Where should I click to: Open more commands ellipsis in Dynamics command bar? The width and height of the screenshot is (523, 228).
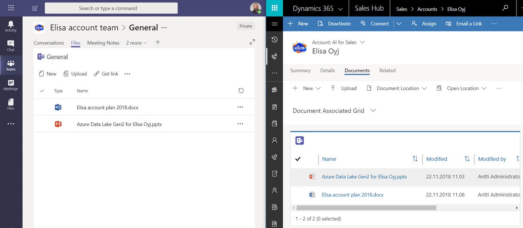click(x=493, y=24)
